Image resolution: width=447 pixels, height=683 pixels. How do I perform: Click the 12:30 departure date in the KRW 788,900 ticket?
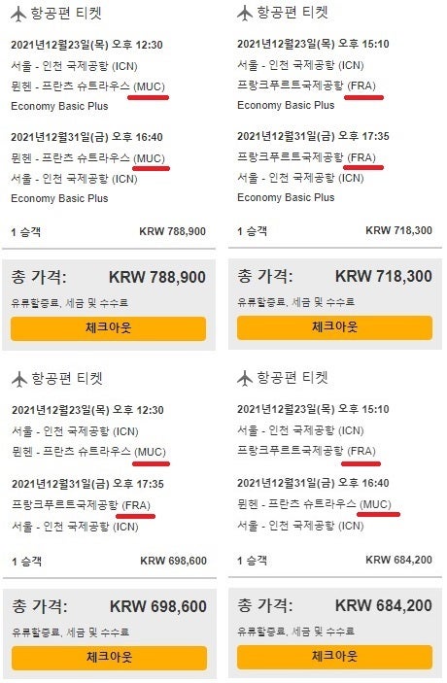pyautogui.click(x=86, y=45)
